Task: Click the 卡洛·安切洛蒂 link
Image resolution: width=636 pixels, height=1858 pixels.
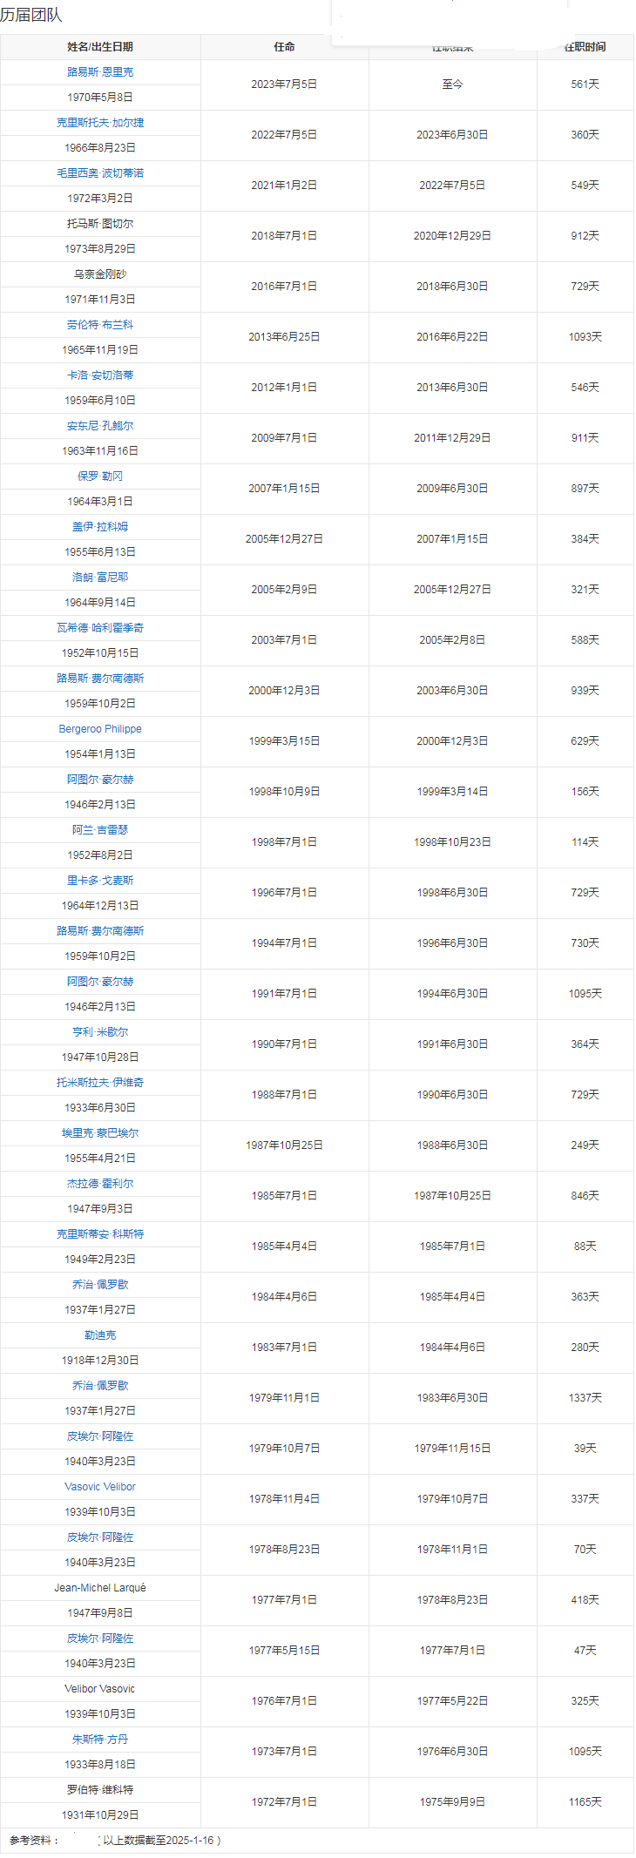Action: tap(100, 375)
